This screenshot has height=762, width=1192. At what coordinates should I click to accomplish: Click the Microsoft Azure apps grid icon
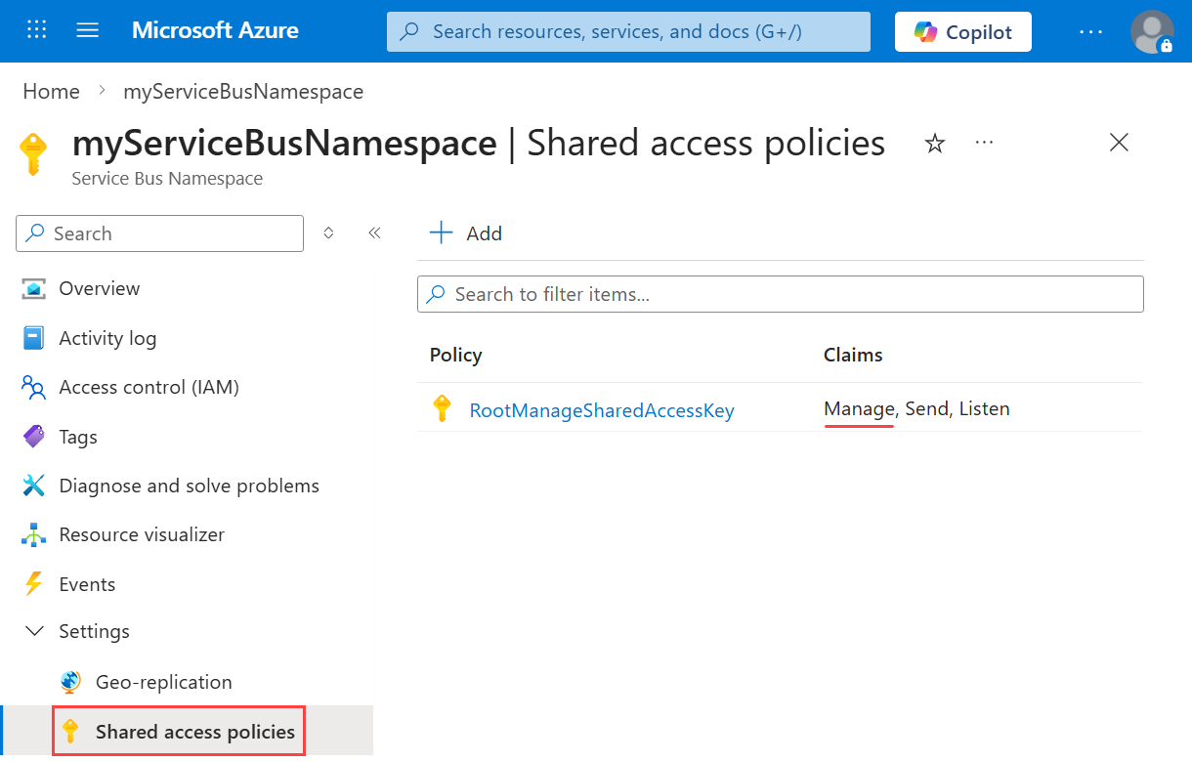point(36,30)
